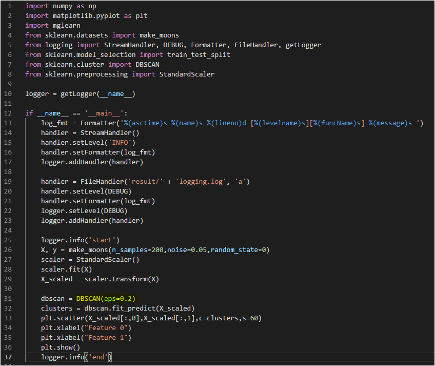Click 'getLogger' in the logging import line
Viewport: 435px width, 366px height.
click(303, 45)
